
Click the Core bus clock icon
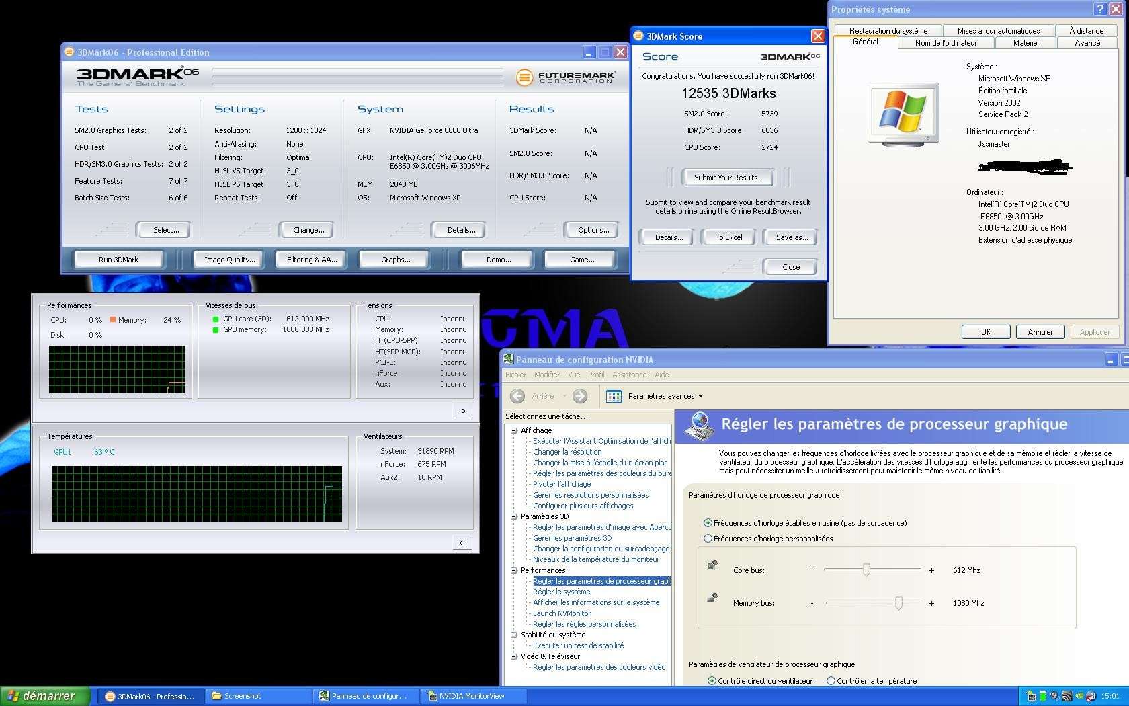click(712, 565)
